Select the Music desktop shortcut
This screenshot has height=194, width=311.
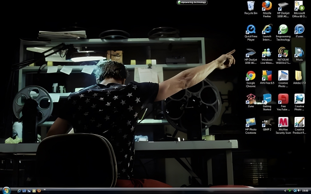(299, 52)
